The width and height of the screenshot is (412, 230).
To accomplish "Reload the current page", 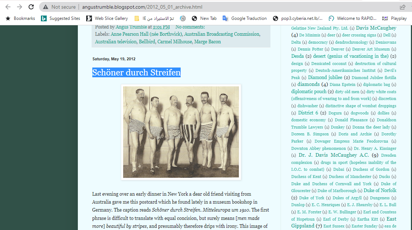I will click(31, 7).
